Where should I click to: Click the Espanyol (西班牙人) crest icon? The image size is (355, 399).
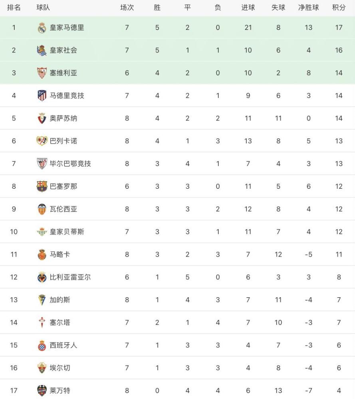(42, 345)
